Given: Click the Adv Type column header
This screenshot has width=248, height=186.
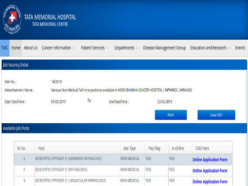Looking at the screenshot, I should click(x=129, y=148).
